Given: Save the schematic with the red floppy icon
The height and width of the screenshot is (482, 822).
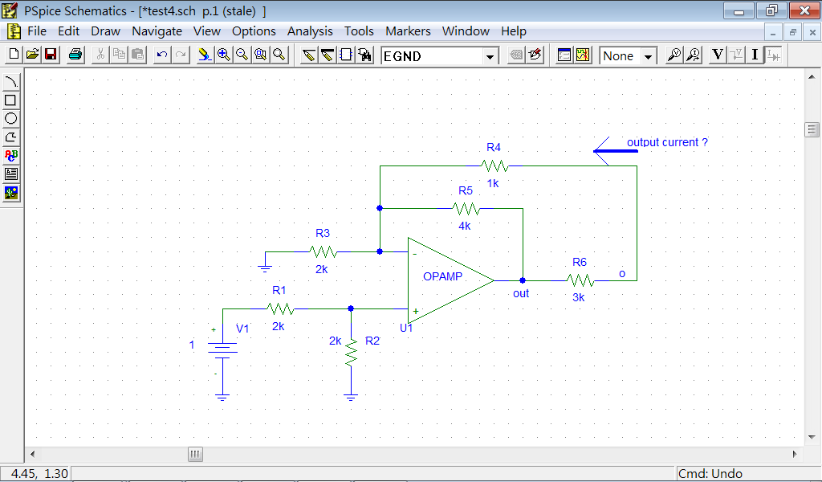Looking at the screenshot, I should 51,55.
